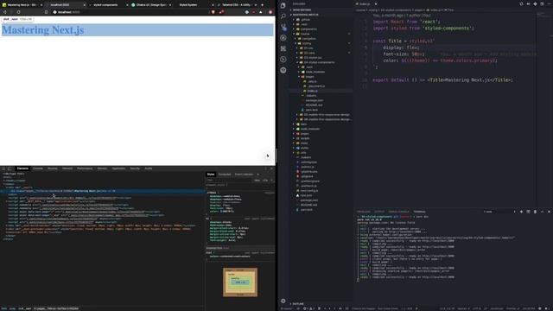The image size is (553, 311).
Task: Switch to the Tailwind CSS browser tab
Action: click(x=237, y=5)
